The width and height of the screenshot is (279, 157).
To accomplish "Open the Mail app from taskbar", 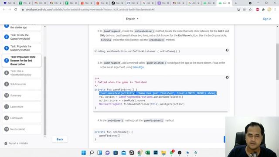I will click(x=123, y=153).
